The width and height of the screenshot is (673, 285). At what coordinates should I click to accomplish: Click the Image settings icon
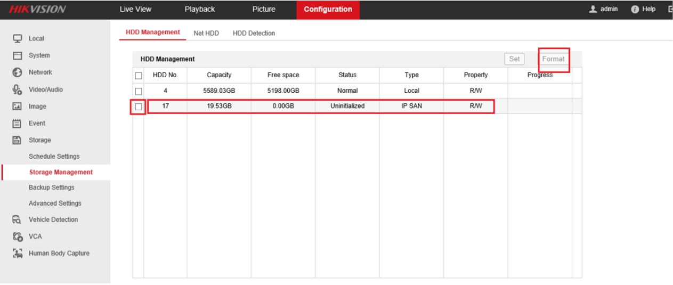(18, 107)
